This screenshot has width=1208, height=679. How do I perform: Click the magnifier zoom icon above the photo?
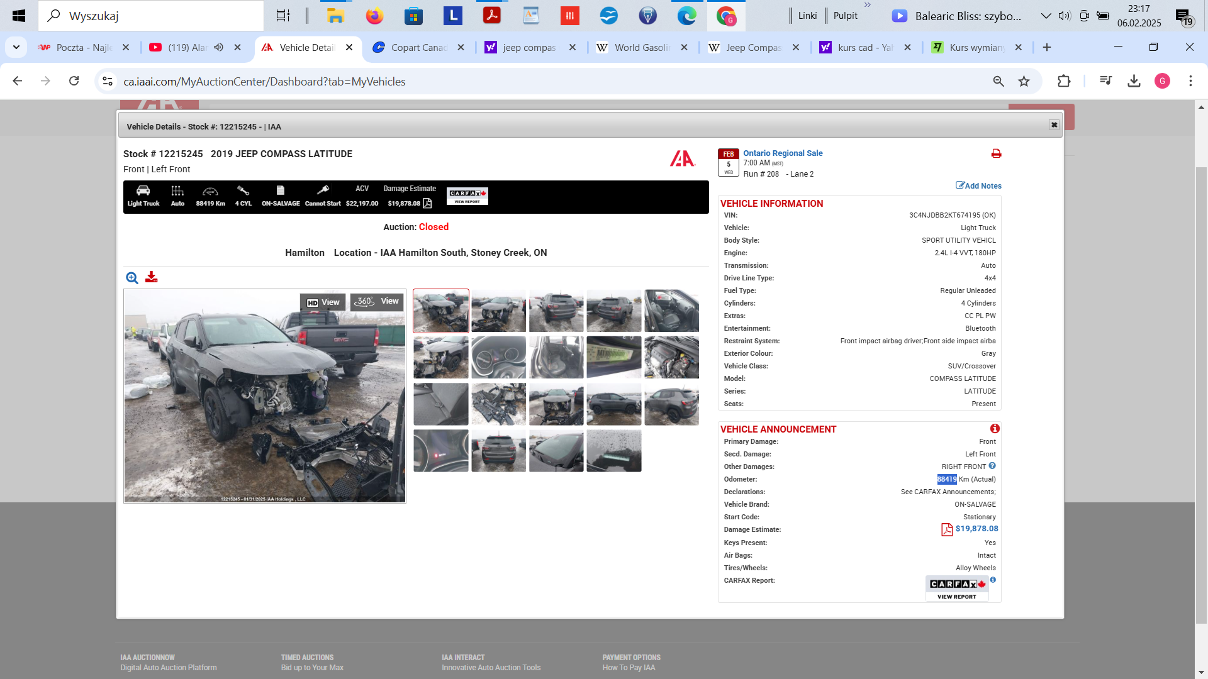click(x=132, y=278)
